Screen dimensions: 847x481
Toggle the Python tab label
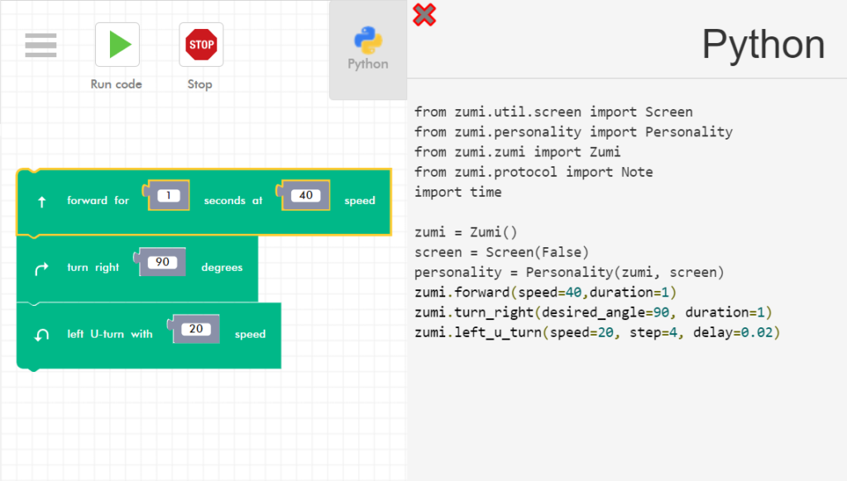367,64
